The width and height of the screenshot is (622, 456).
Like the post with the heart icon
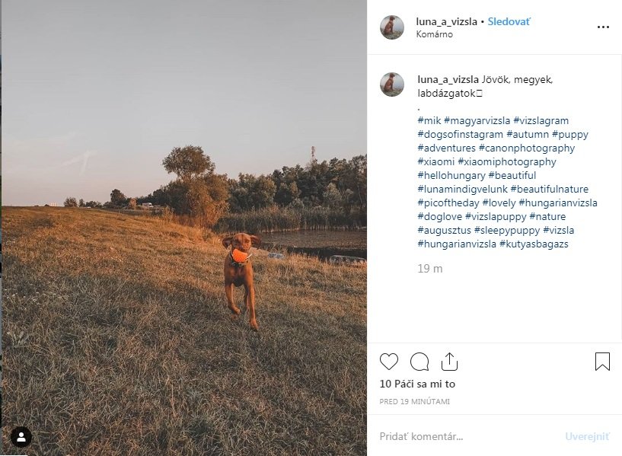388,362
